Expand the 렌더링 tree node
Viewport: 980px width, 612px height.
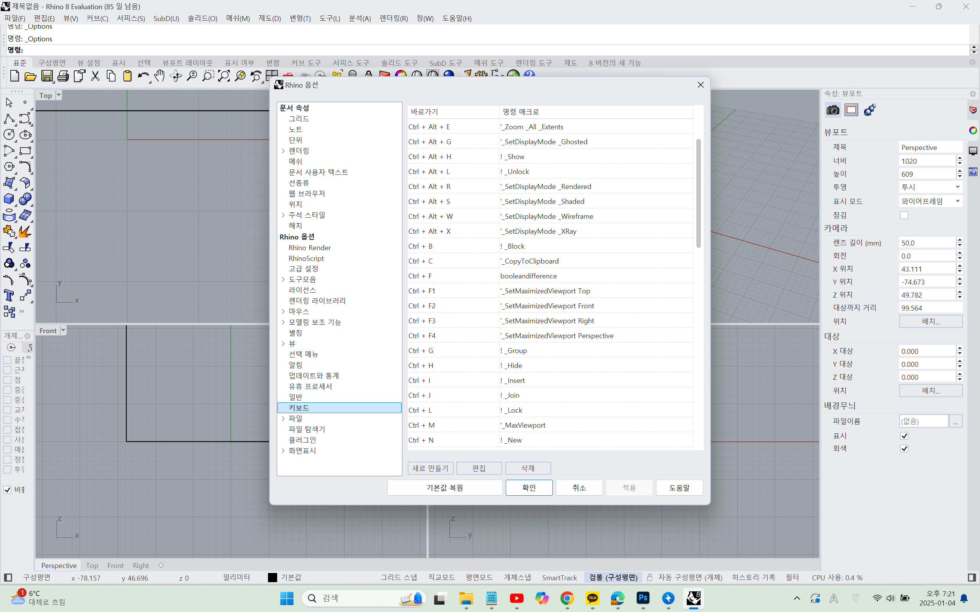click(283, 151)
